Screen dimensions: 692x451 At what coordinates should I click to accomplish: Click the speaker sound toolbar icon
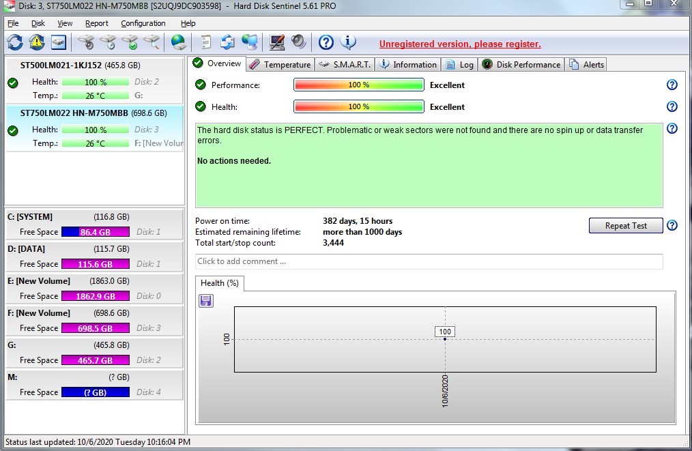tap(298, 42)
